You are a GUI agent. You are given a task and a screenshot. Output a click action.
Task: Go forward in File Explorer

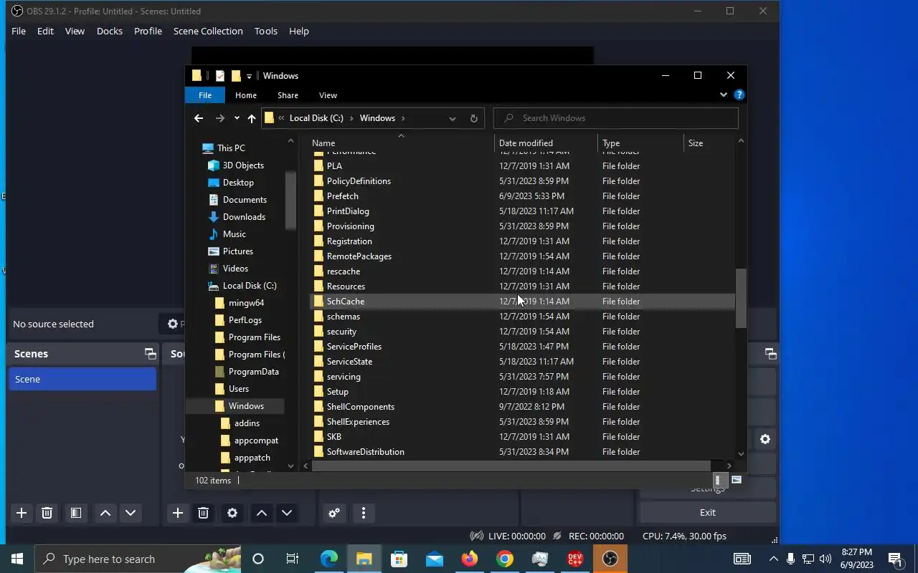point(220,118)
